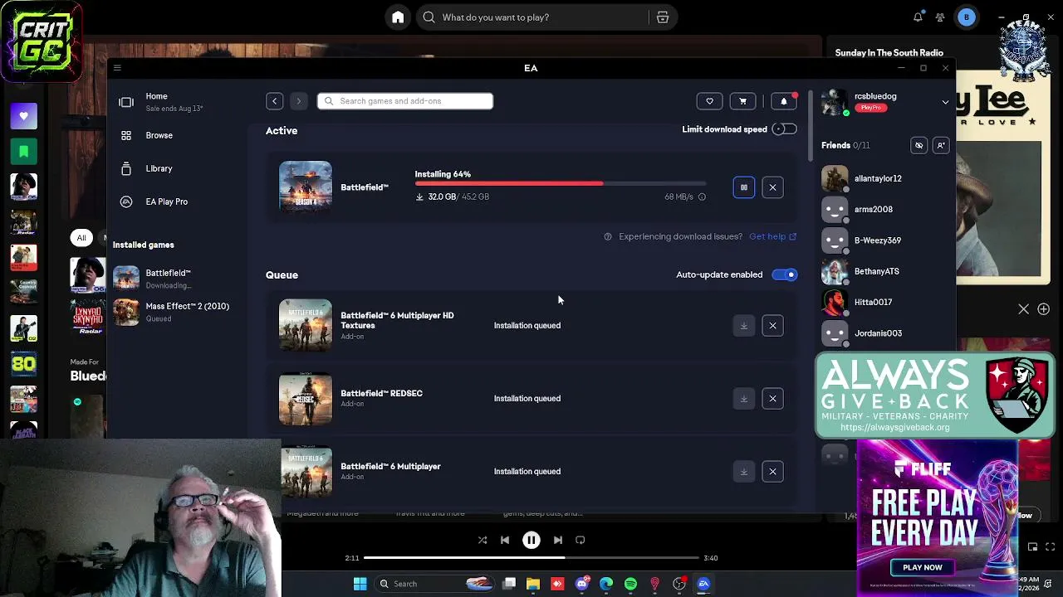Open File Explorer from the taskbar

coord(533,584)
